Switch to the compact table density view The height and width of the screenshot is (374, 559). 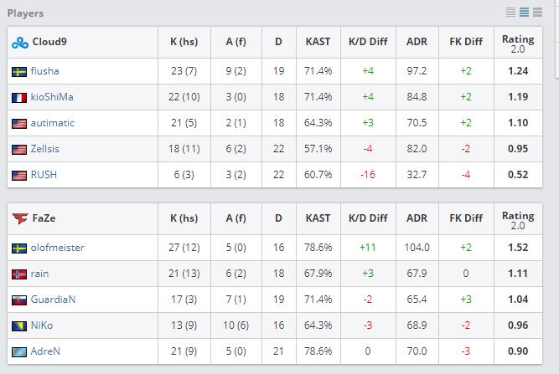(511, 13)
